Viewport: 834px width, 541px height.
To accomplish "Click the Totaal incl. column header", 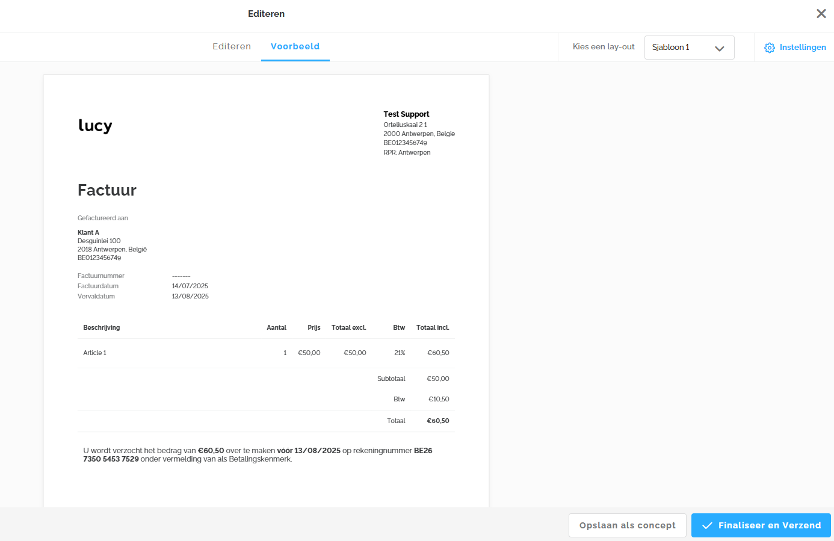I will 433,327.
